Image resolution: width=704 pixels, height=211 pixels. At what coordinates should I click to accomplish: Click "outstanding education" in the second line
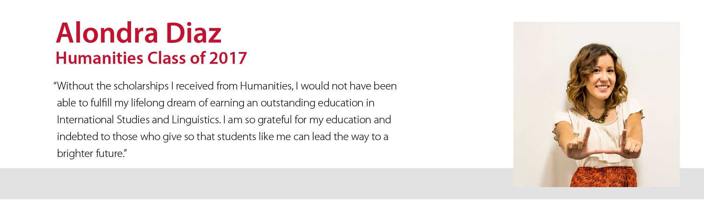(x=312, y=103)
